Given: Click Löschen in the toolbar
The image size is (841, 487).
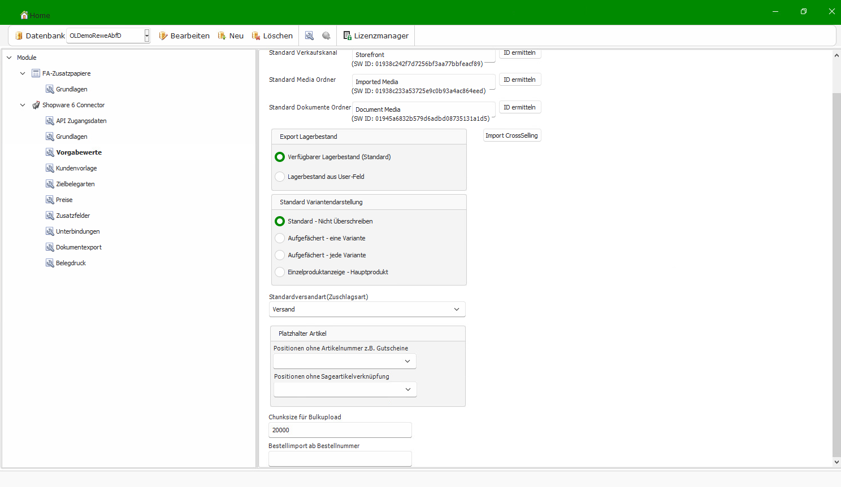Looking at the screenshot, I should click(x=272, y=36).
